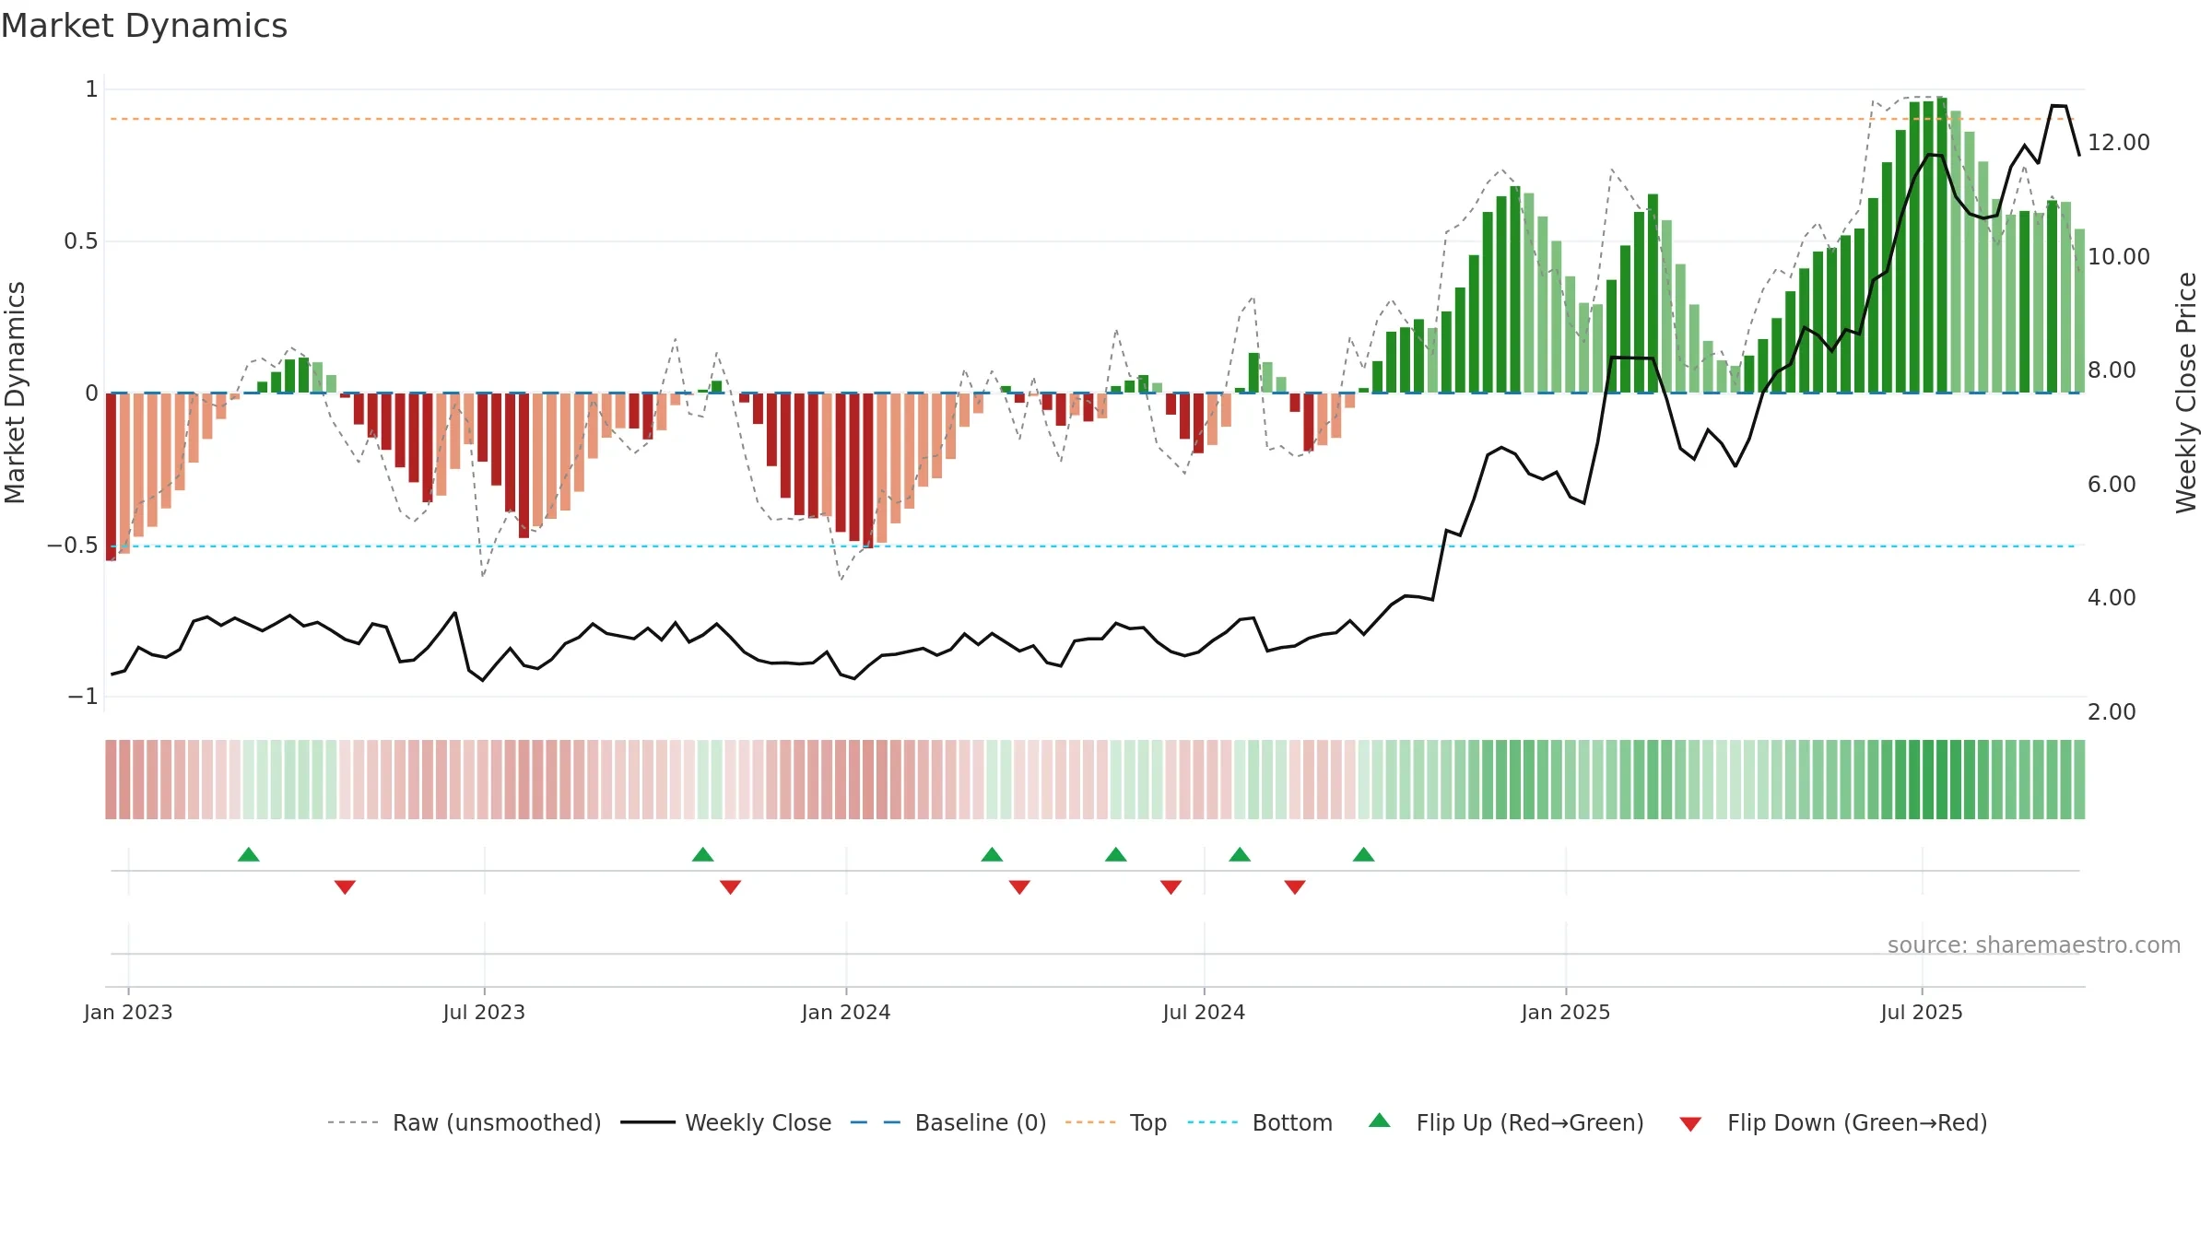Click the −0.5 left axis tick label
The height and width of the screenshot is (1244, 2212).
click(73, 546)
